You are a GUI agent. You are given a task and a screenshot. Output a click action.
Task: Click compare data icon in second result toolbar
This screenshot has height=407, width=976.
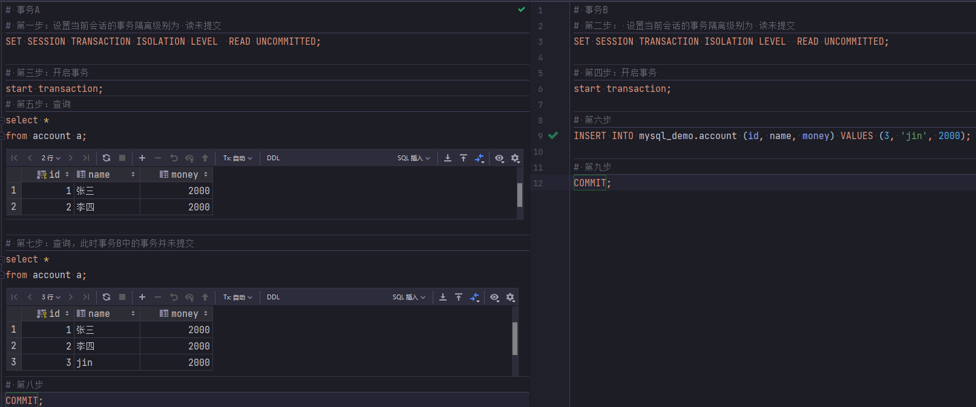(x=474, y=297)
